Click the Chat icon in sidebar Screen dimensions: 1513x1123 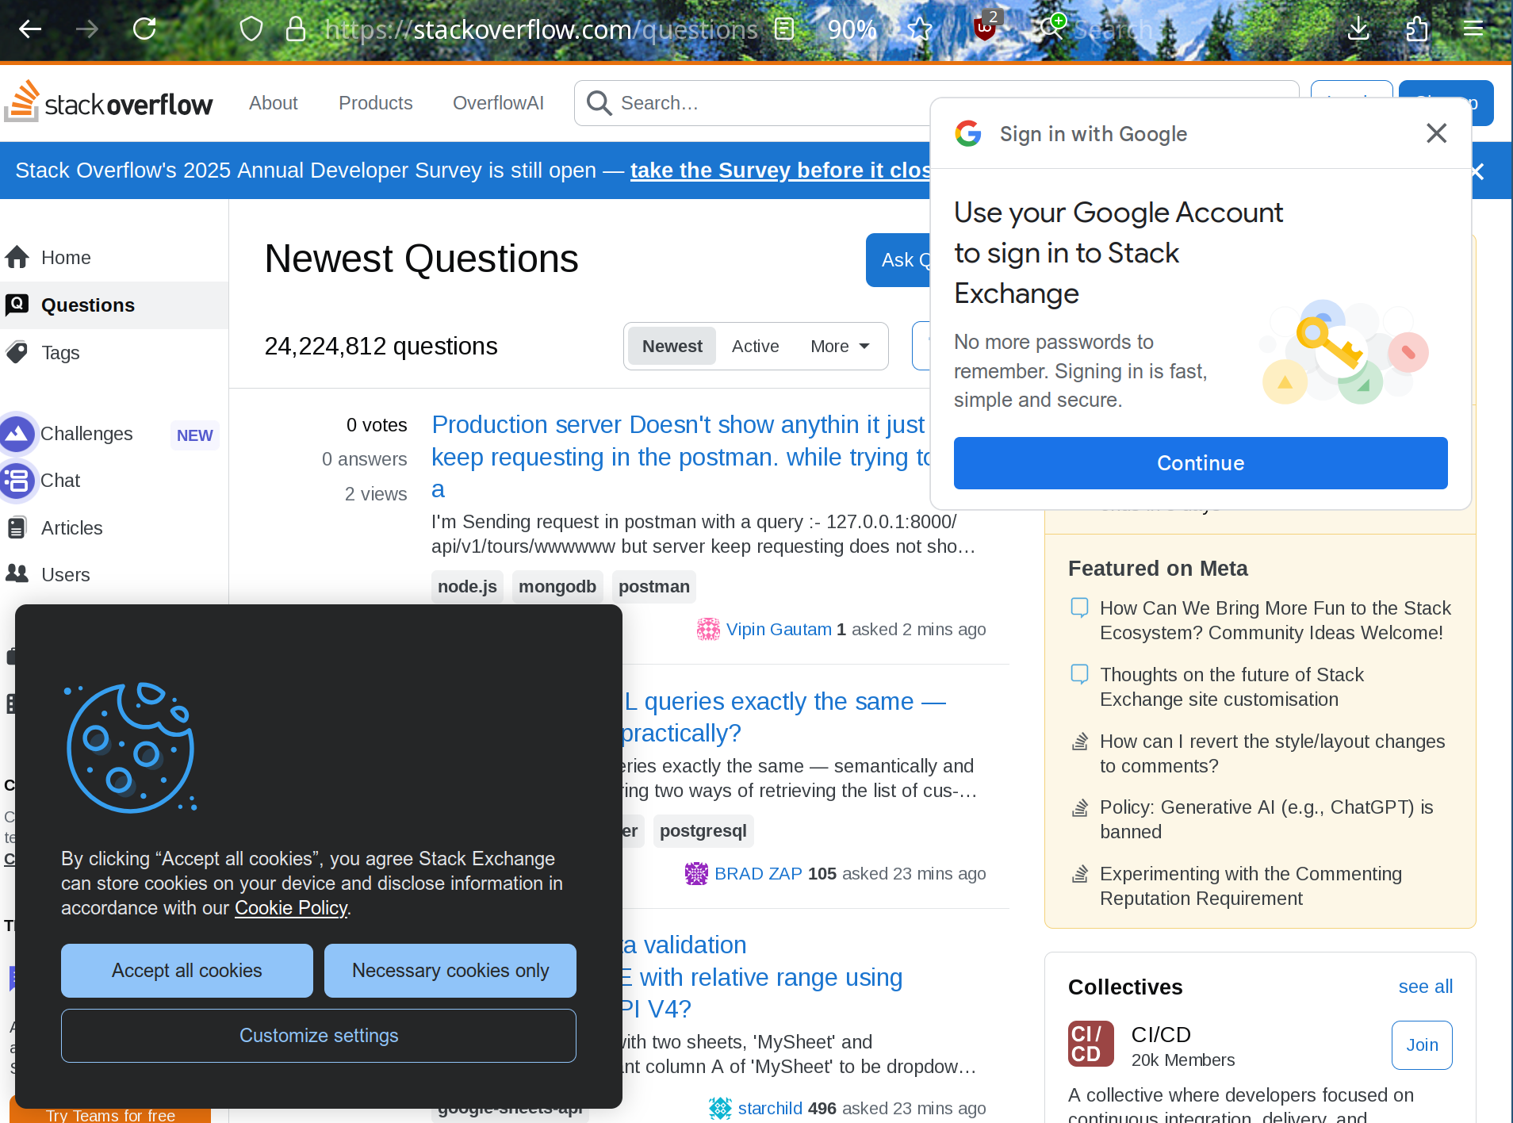pyautogui.click(x=17, y=481)
